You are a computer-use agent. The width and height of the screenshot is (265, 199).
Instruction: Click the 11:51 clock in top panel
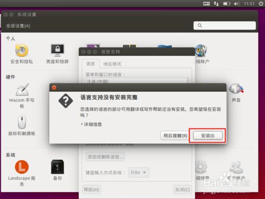click(x=249, y=4)
